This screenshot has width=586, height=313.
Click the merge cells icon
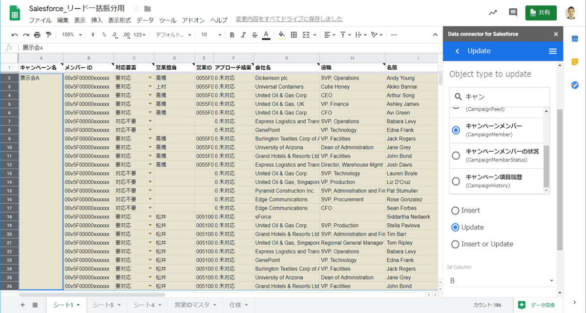[x=306, y=35]
